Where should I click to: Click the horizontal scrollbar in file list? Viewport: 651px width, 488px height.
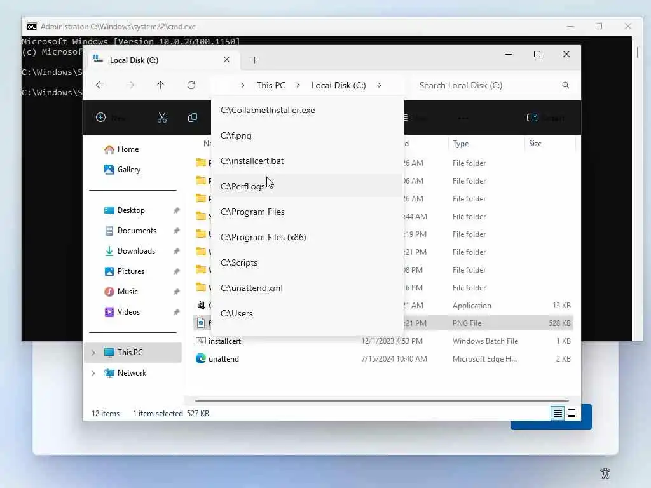pos(381,401)
